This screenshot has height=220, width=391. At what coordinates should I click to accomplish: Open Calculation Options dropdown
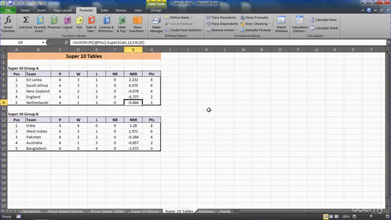pos(300,24)
